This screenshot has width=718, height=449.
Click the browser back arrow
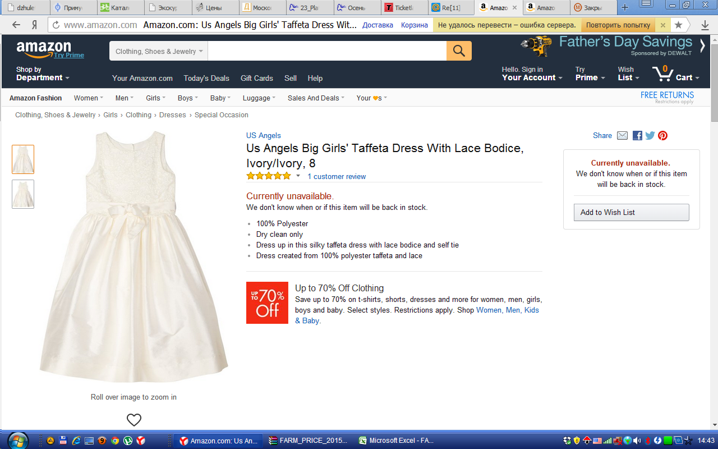click(16, 25)
